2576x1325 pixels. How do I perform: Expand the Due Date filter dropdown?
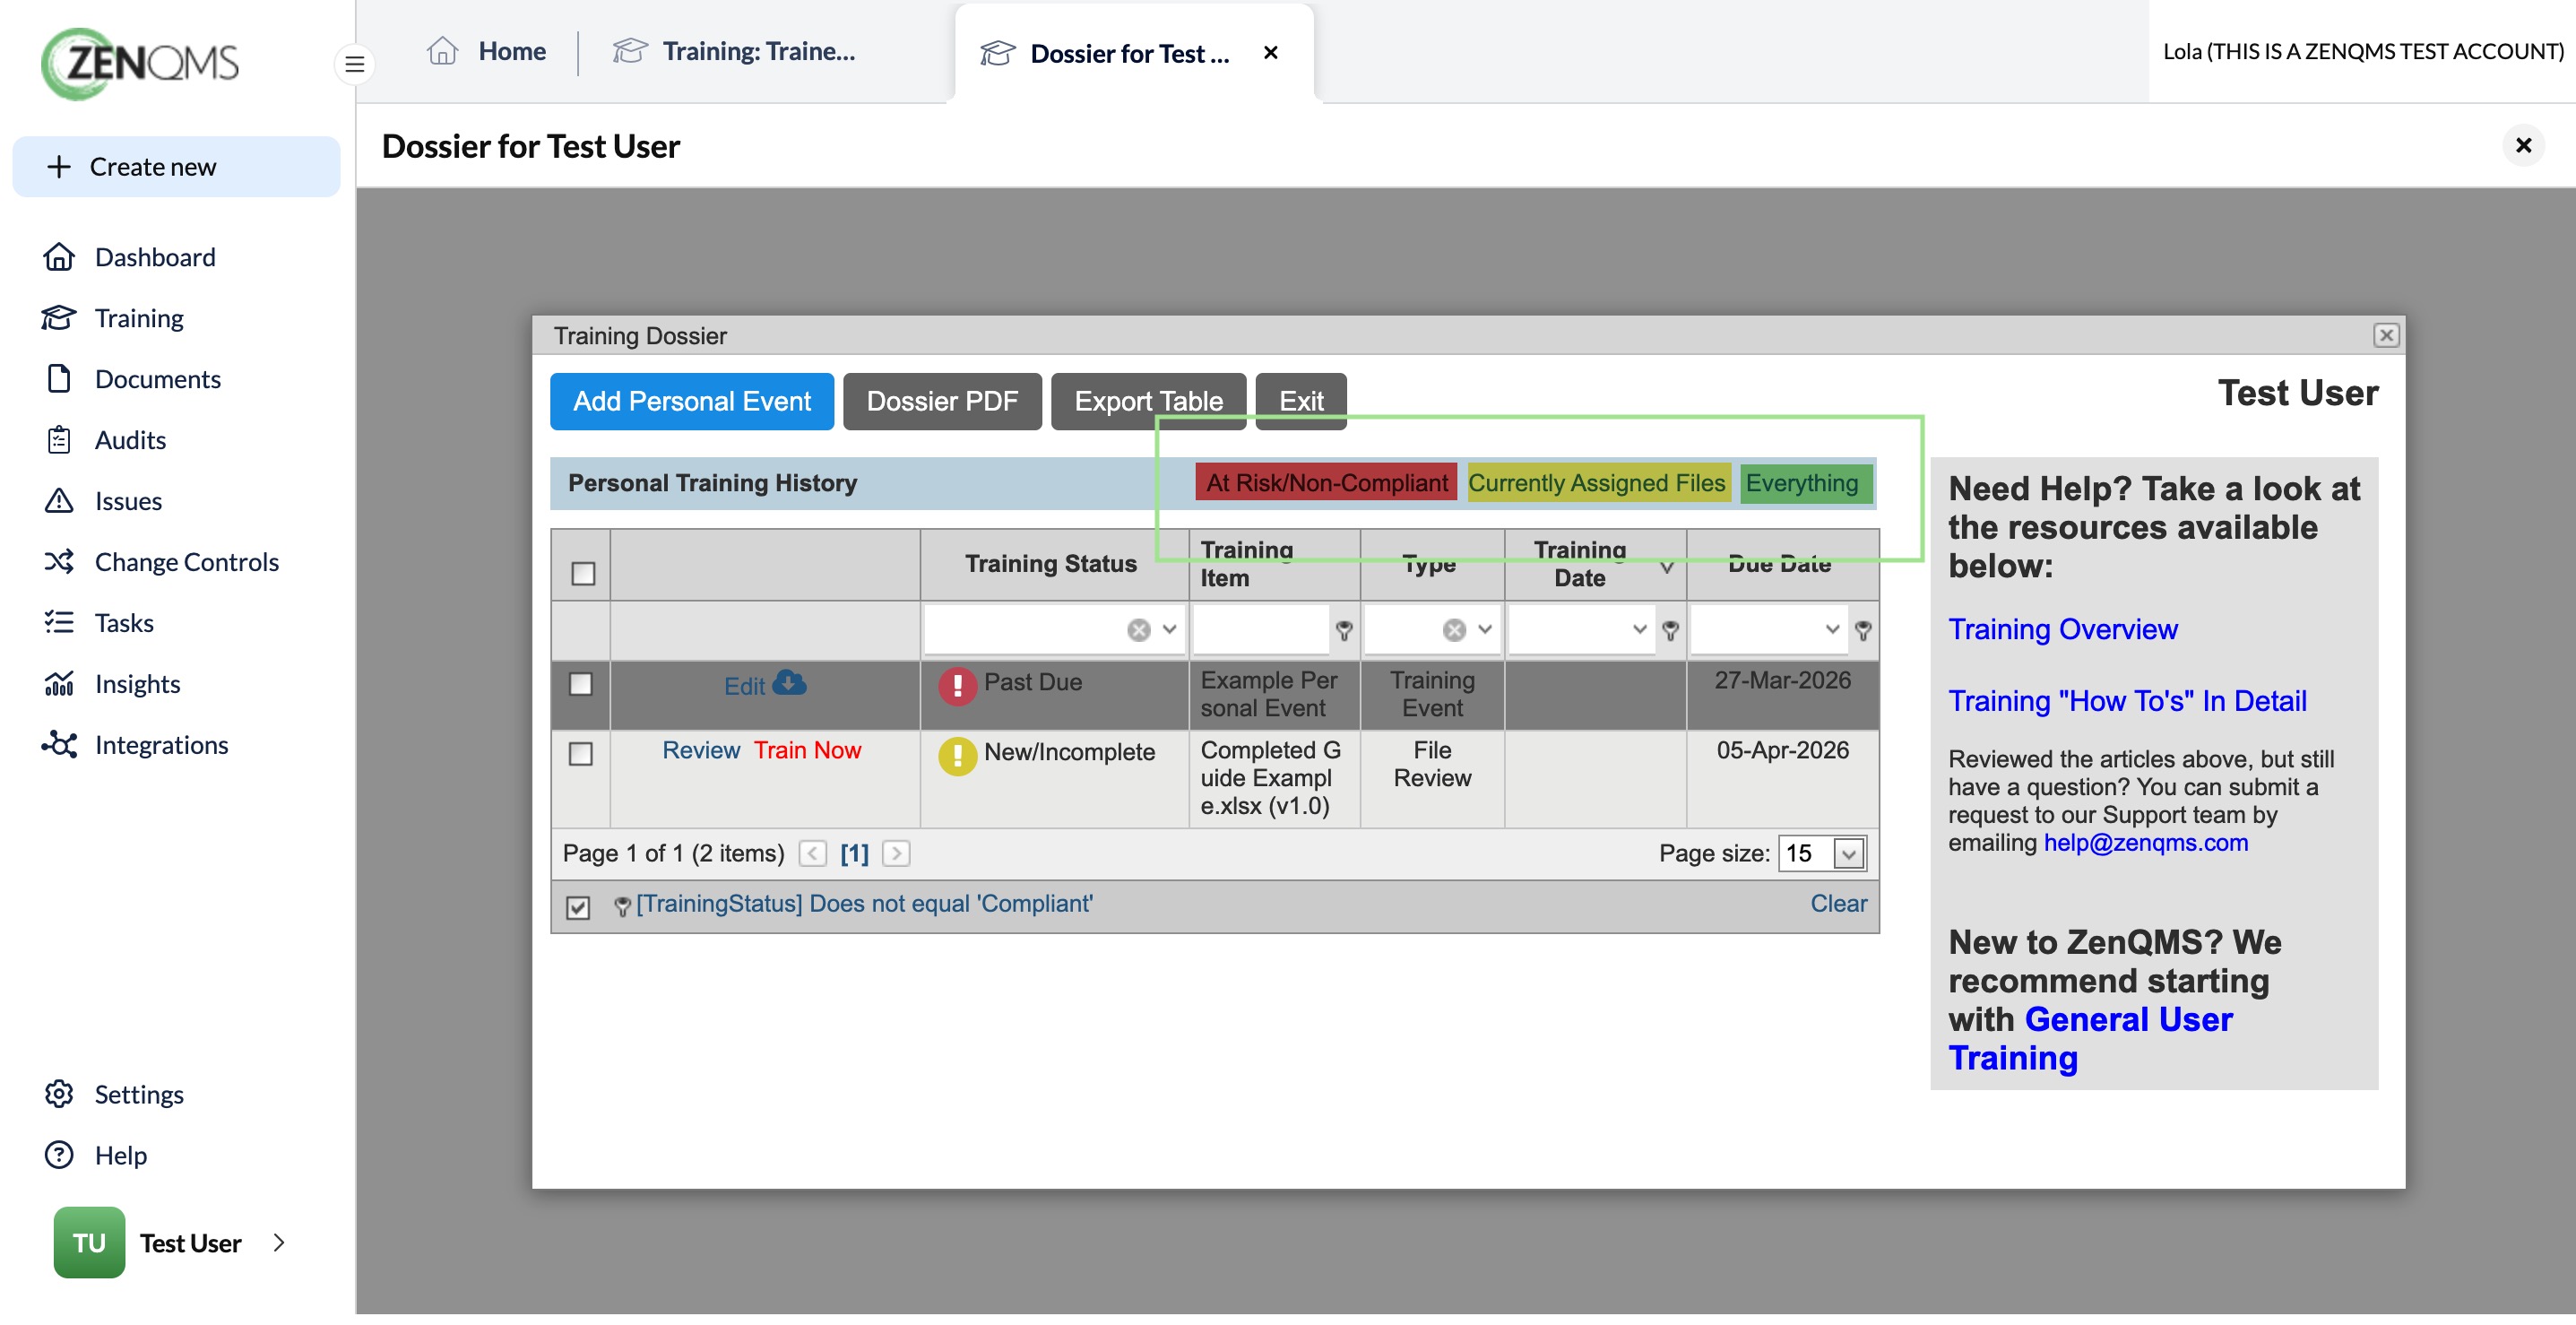pyautogui.click(x=1832, y=630)
